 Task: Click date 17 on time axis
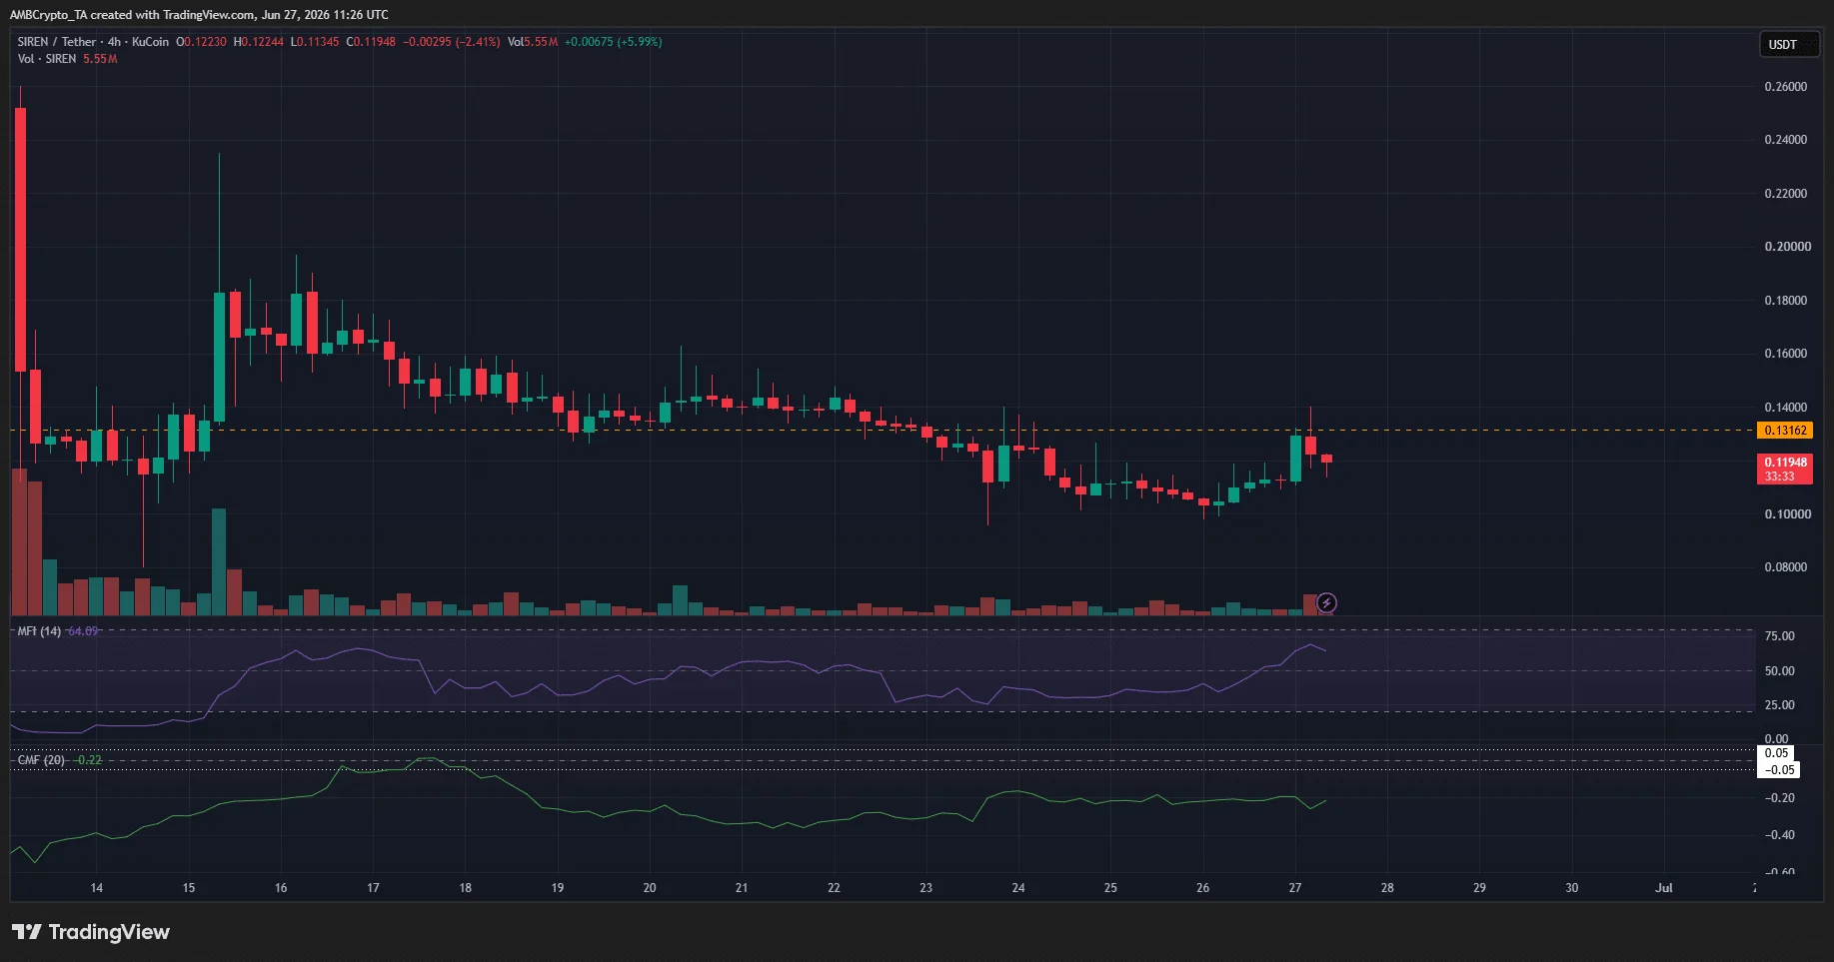[x=373, y=888]
